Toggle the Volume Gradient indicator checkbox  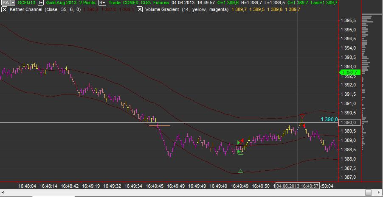[139, 9]
